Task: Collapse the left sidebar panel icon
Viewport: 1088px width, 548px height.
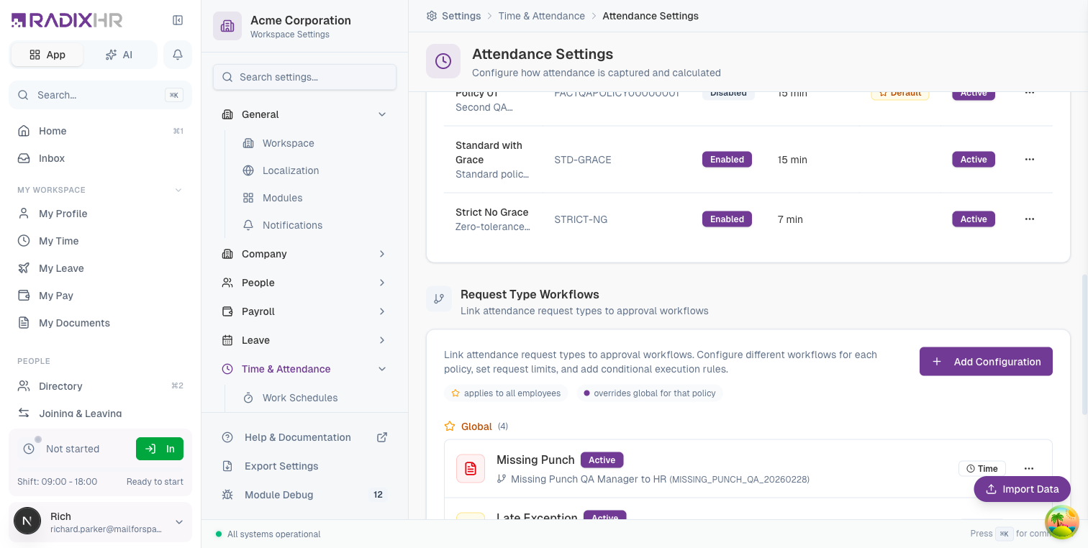Action: 178,20
